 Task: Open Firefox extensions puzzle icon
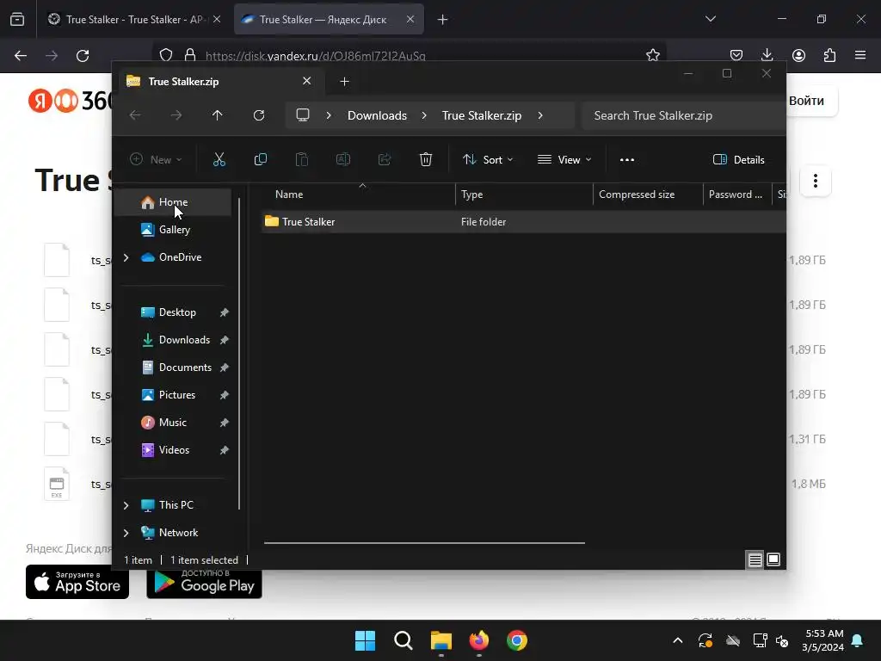click(830, 55)
